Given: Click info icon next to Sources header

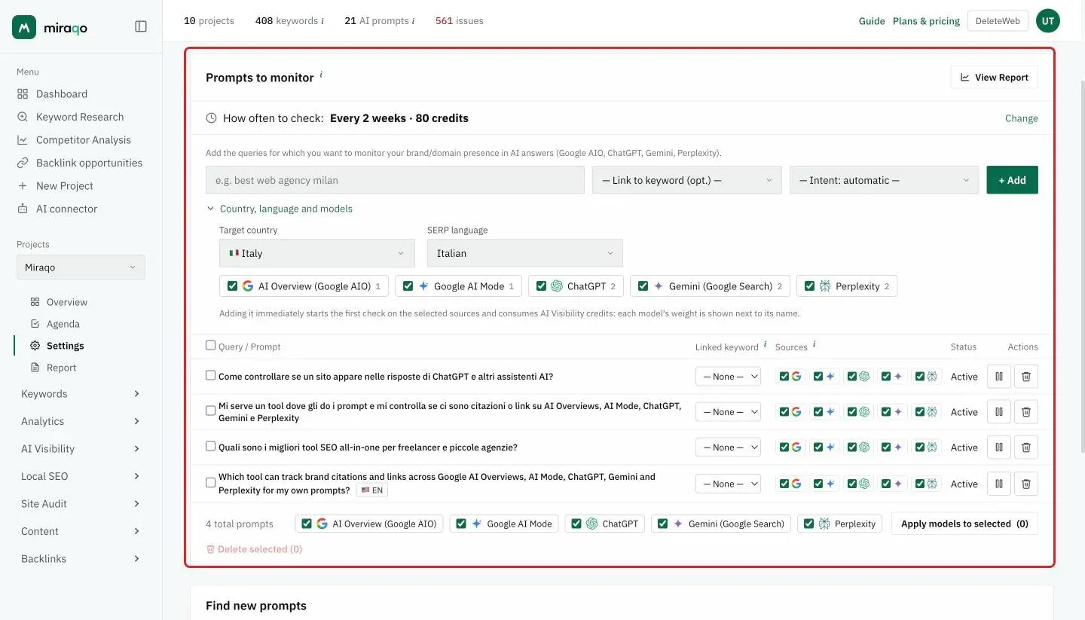Looking at the screenshot, I should click(x=815, y=344).
